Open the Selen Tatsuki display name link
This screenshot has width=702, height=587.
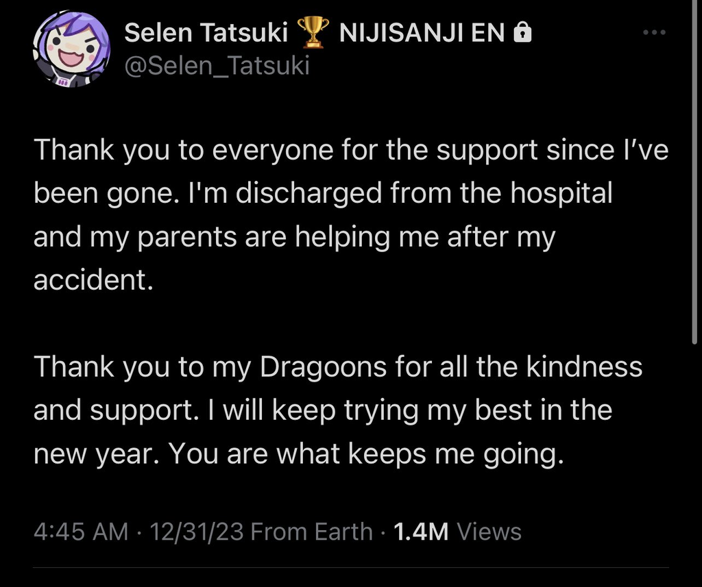point(206,33)
